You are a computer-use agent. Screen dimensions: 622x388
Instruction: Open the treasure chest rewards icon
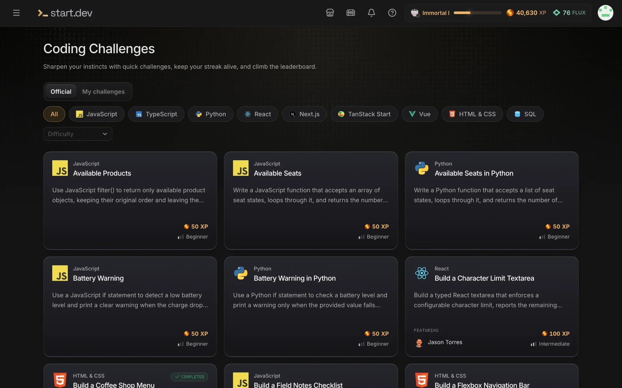350,13
